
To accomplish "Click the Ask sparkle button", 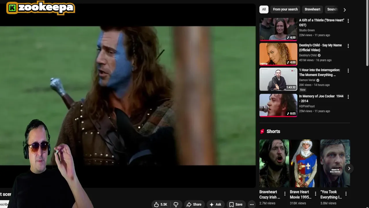I will [215, 204].
